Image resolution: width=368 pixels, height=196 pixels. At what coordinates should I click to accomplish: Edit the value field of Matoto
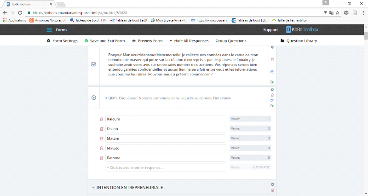point(250,148)
